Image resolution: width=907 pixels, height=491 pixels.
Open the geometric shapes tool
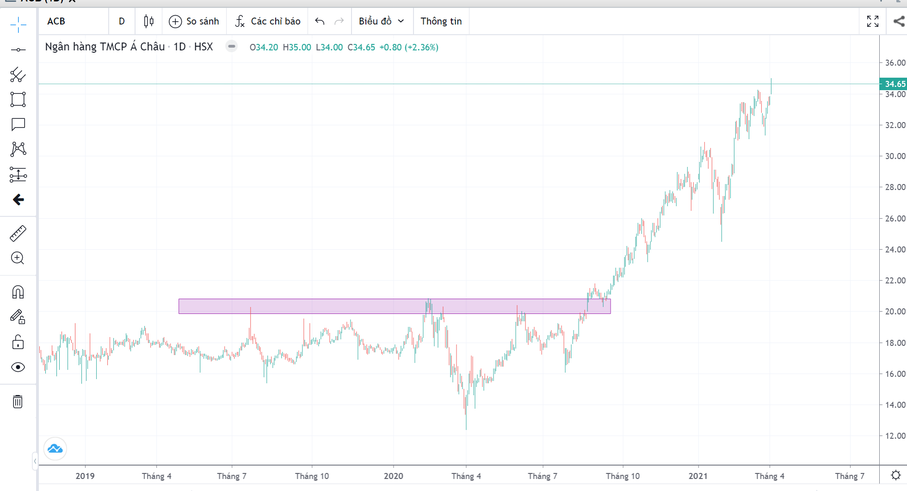[18, 99]
